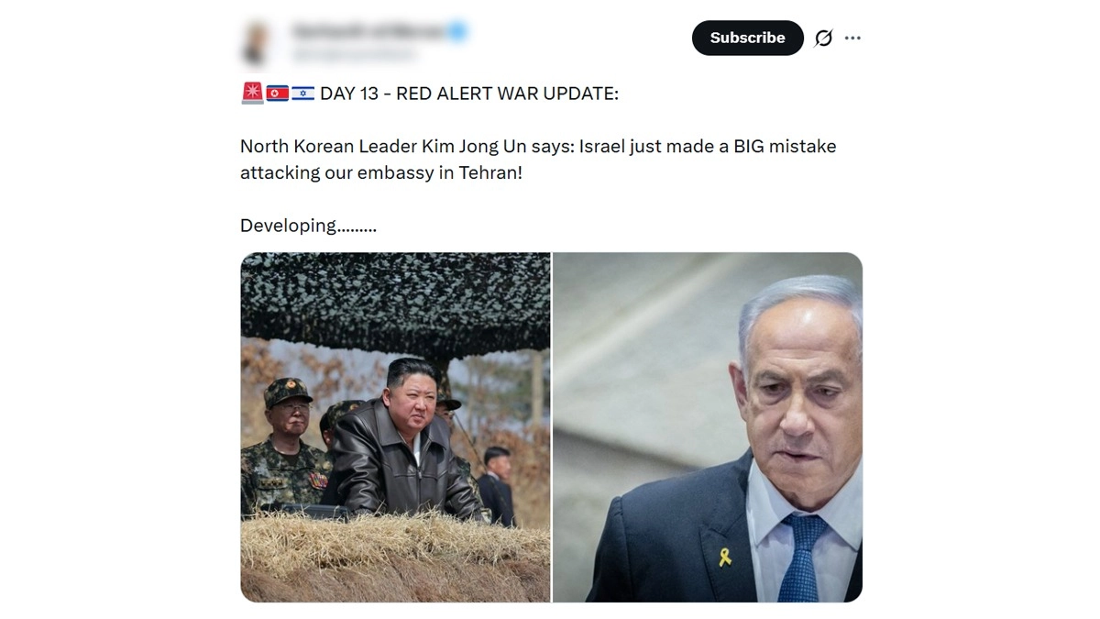Open the left photo with camouflage netting

395,427
